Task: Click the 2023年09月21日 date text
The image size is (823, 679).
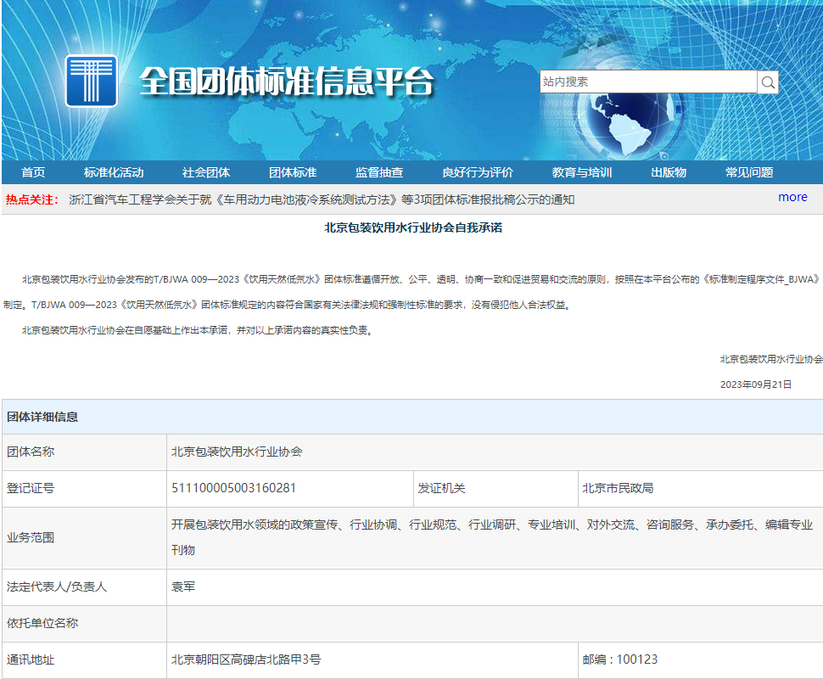Action: pos(755,384)
